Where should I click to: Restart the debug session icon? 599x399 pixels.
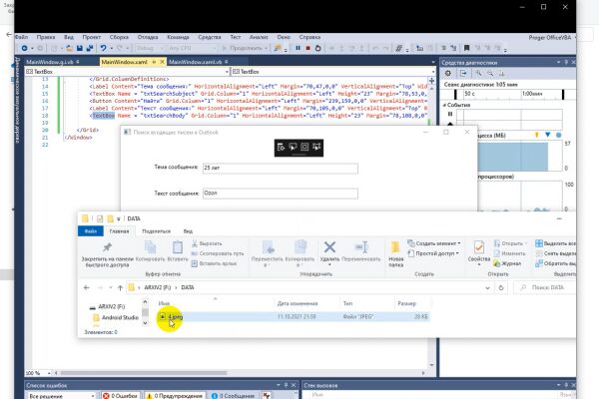(317, 48)
